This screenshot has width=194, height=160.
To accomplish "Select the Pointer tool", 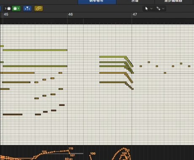I will (x=146, y=8).
